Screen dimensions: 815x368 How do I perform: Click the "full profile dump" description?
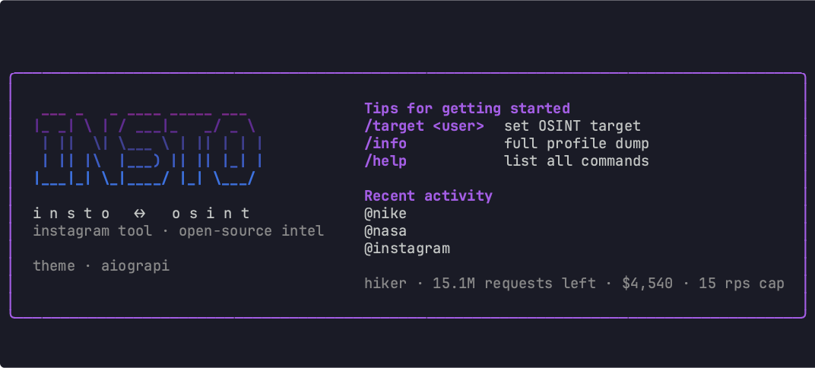pos(576,144)
